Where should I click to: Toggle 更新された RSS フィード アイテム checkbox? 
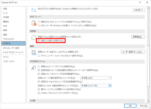39,22
